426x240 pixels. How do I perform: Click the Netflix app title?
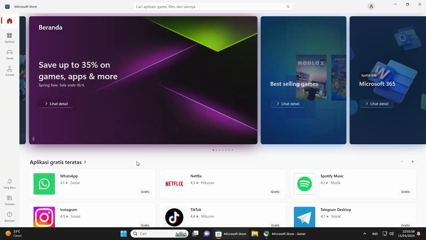[196, 176]
